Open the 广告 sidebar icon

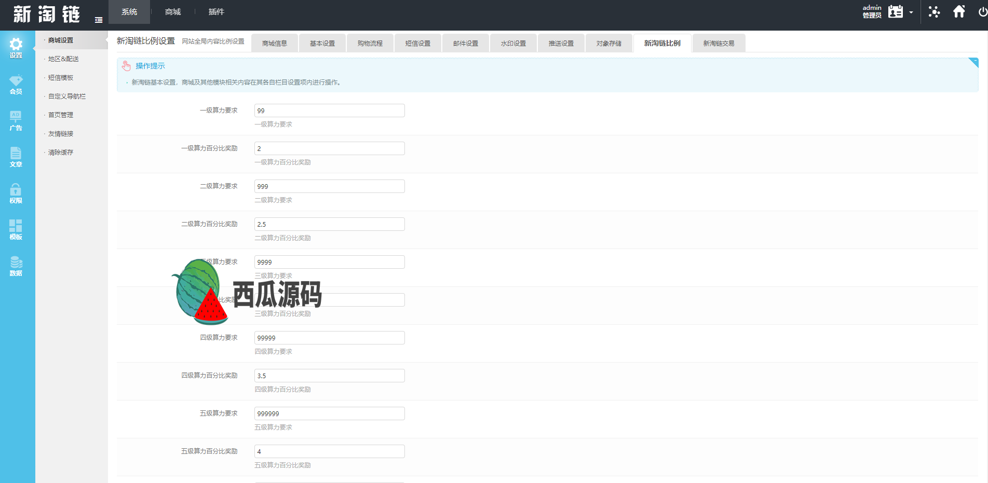[x=16, y=121]
